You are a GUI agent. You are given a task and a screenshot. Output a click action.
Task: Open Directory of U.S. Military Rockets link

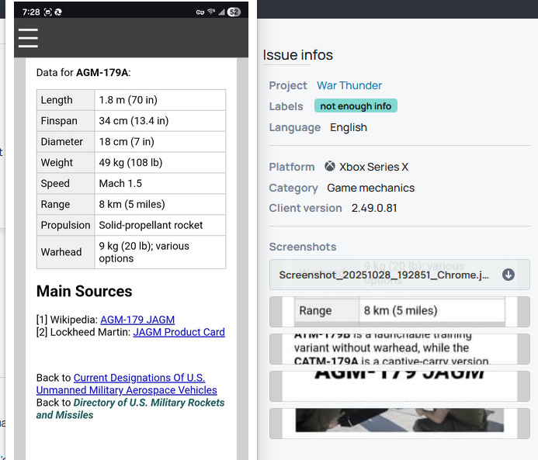coord(130,409)
